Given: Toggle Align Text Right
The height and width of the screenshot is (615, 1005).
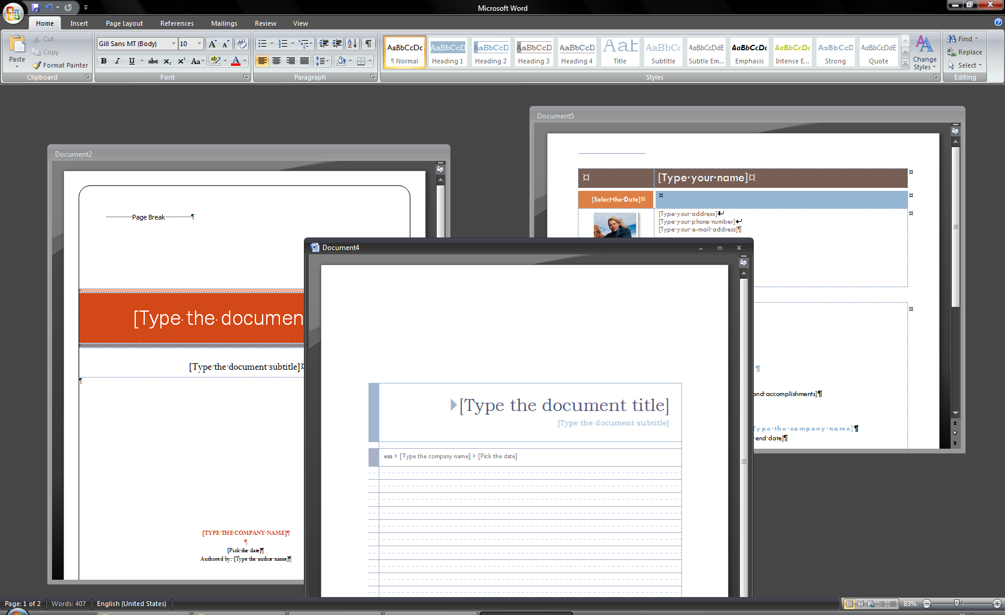Looking at the screenshot, I should pos(291,61).
